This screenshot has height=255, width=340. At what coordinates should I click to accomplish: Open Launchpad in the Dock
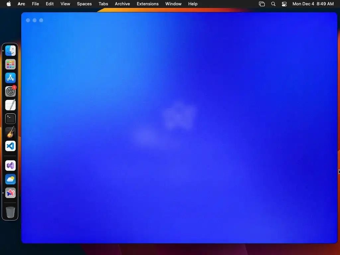(10, 64)
